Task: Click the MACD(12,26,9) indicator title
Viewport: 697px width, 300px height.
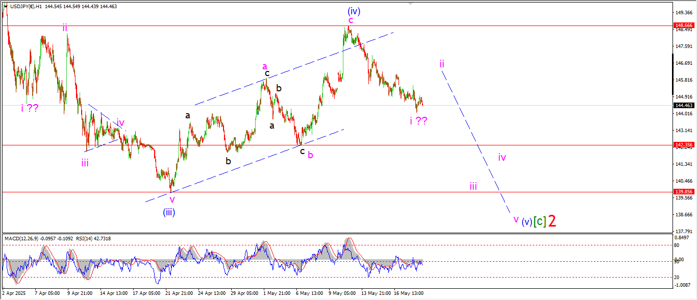Action: (x=26, y=238)
